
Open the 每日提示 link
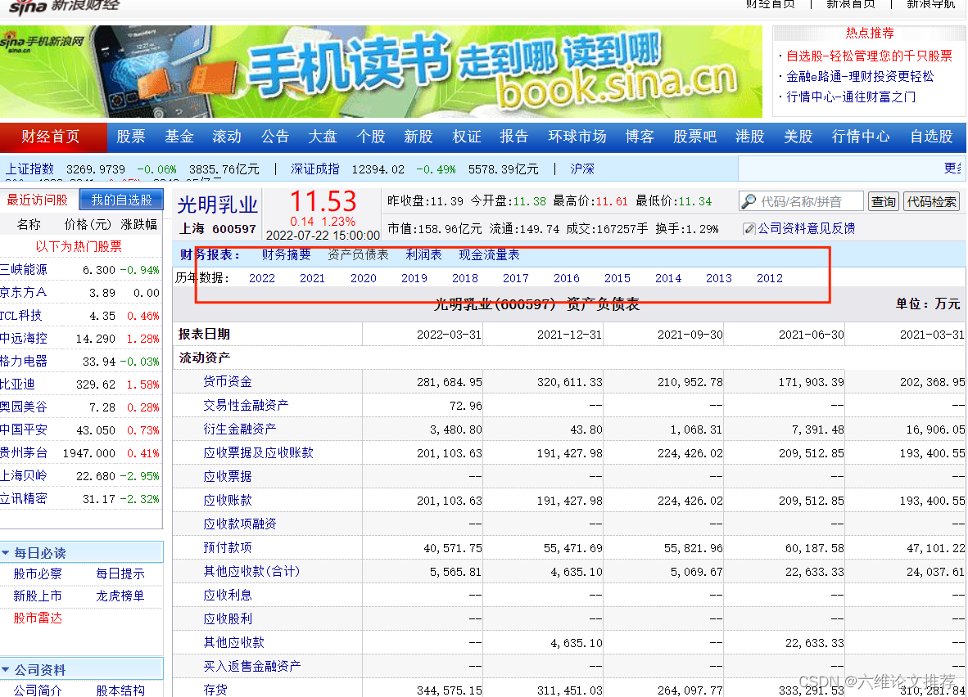(120, 573)
